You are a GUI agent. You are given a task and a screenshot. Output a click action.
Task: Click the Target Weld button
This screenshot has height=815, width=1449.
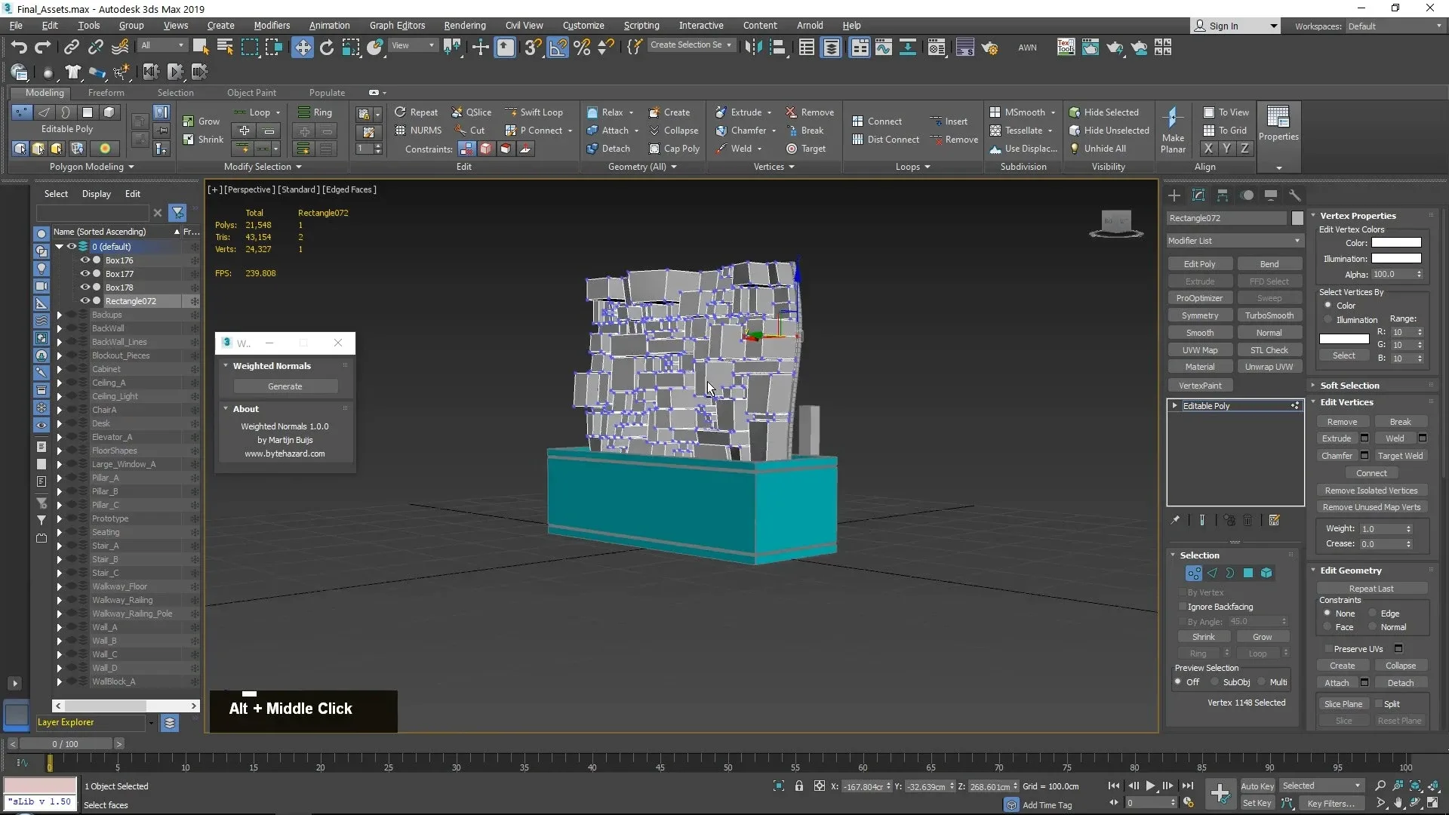pos(1400,456)
